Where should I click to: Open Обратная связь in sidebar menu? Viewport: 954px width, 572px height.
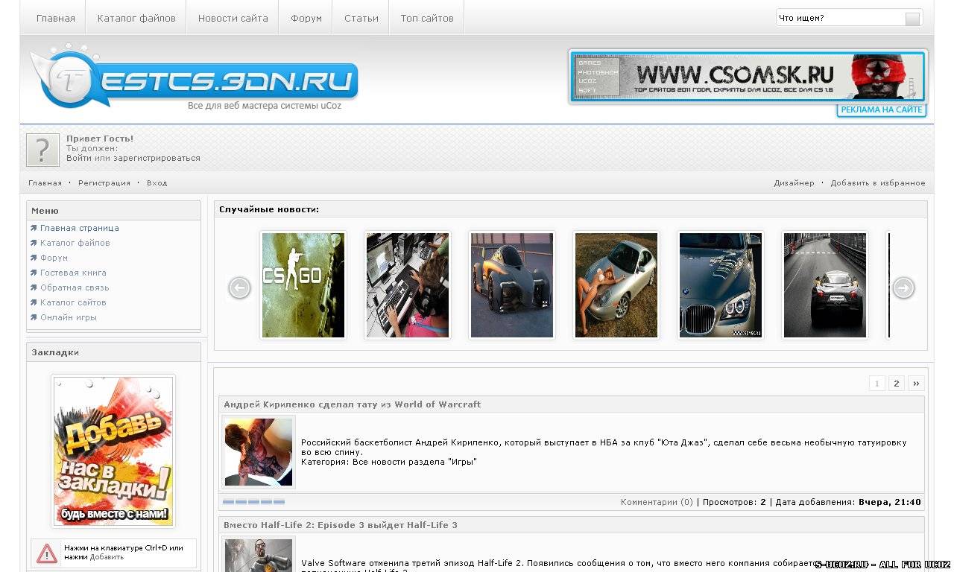point(75,287)
